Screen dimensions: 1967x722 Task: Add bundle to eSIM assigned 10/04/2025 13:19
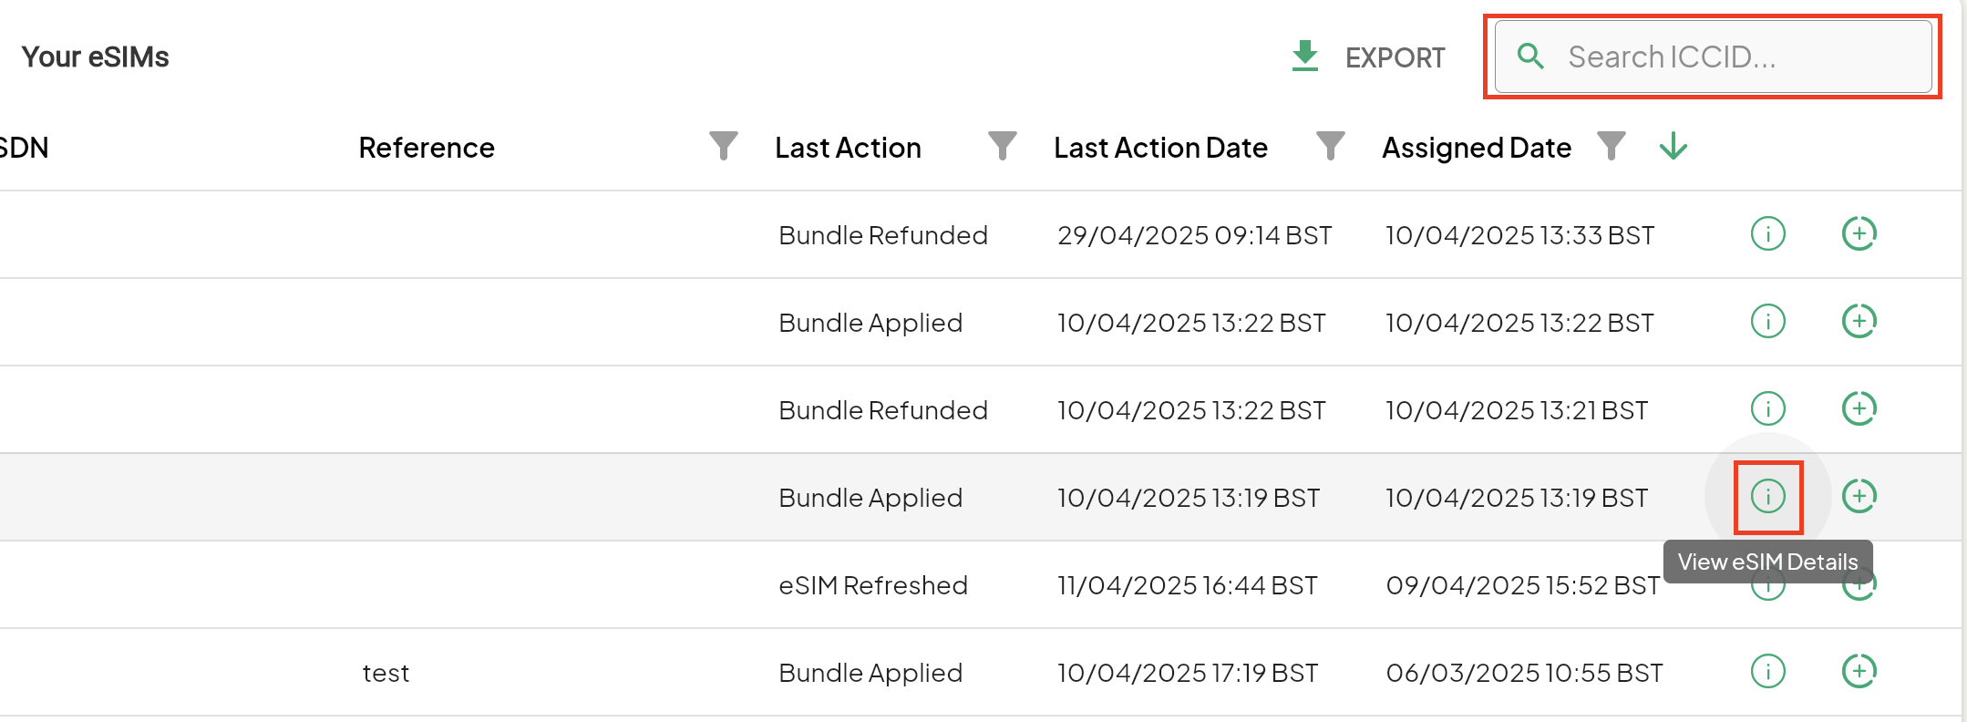click(x=1859, y=497)
